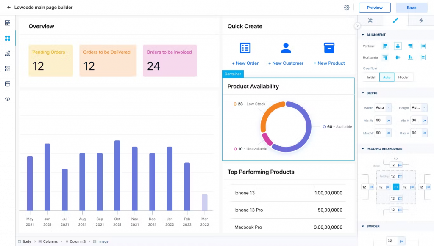
Task: Click the New Product box icon
Action: [329, 48]
